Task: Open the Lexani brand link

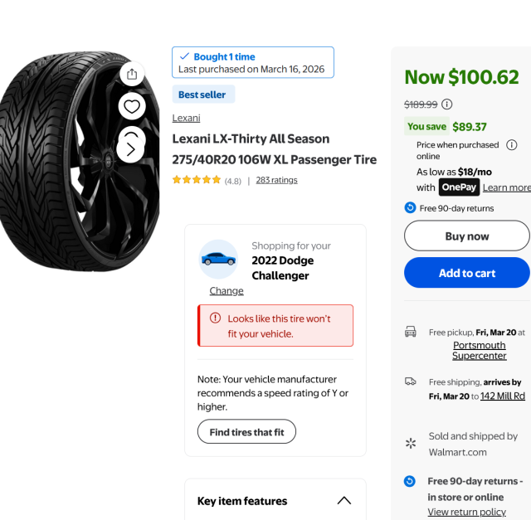Action: pos(186,118)
